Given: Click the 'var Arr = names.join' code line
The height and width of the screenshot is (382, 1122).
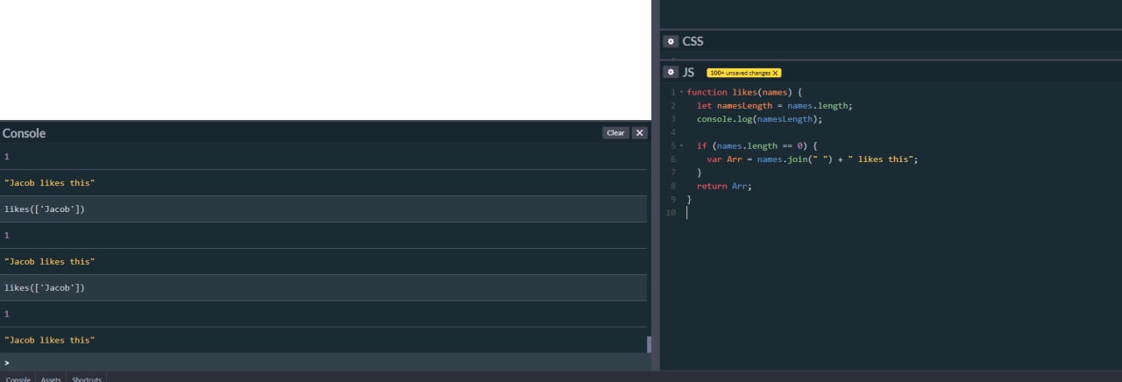Looking at the screenshot, I should tap(812, 159).
